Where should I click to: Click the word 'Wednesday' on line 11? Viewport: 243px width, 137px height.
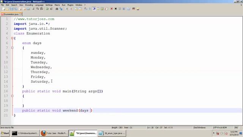point(40,67)
